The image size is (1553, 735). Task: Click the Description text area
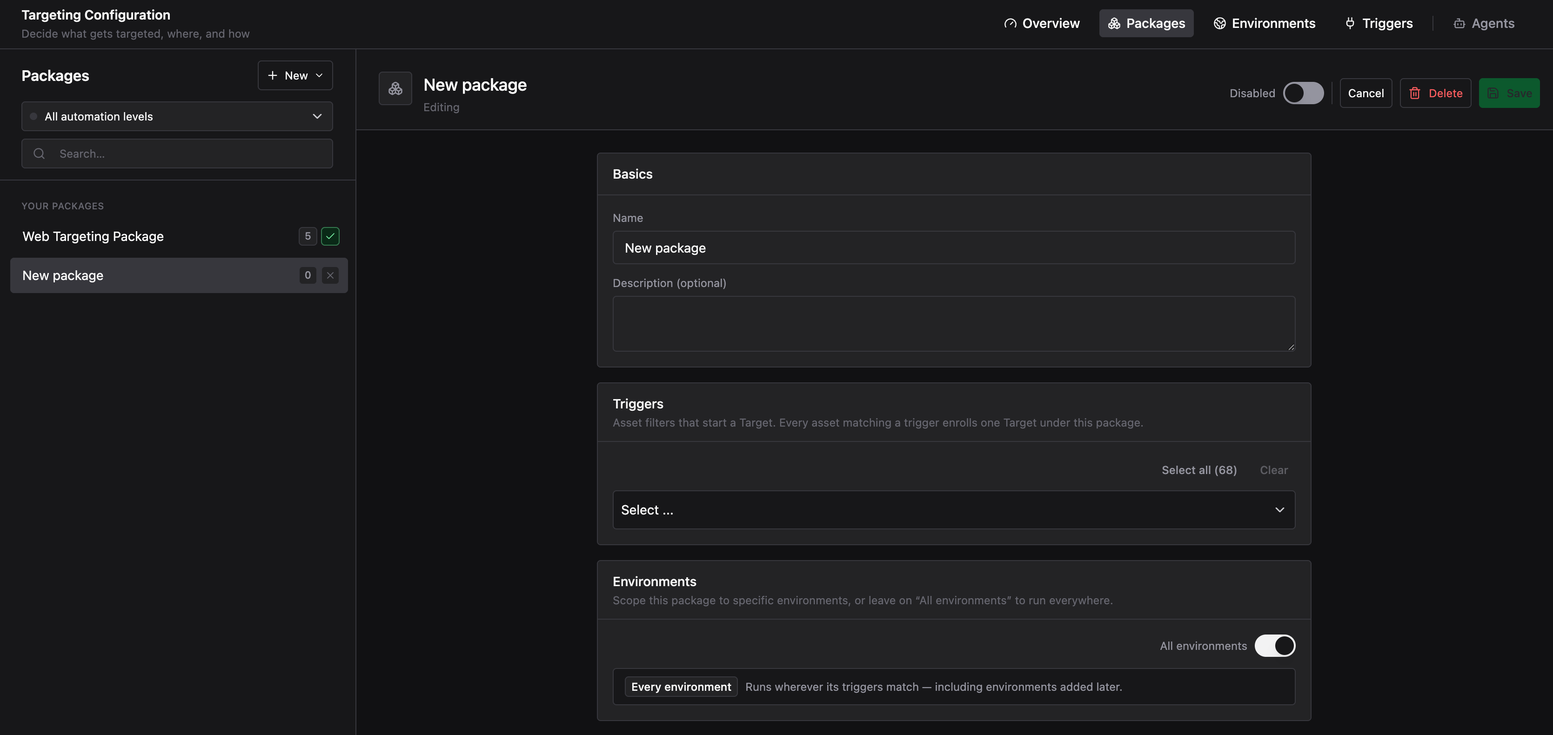coord(954,324)
